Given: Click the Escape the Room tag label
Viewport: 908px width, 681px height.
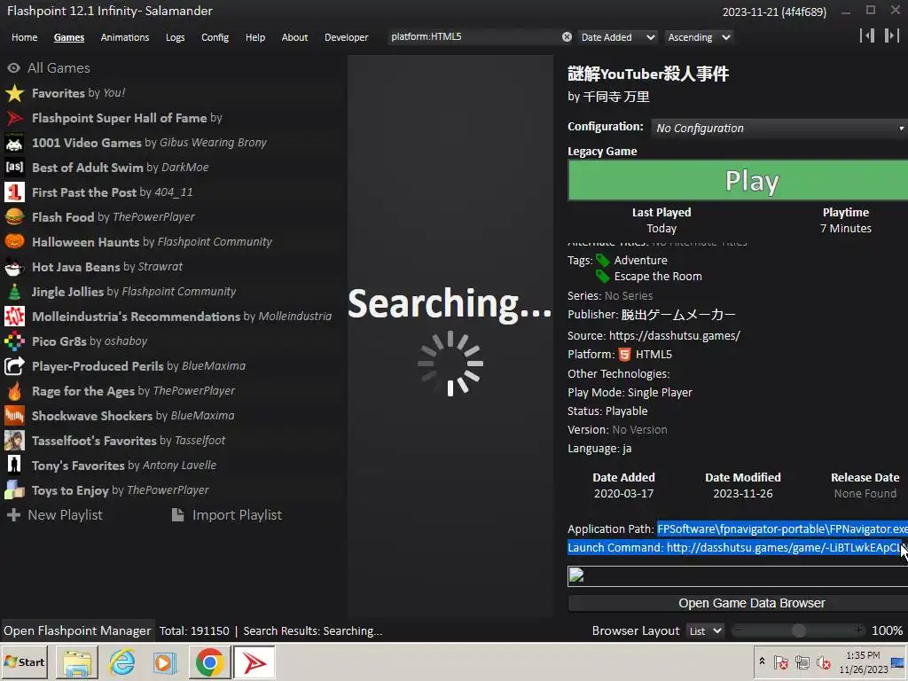Looking at the screenshot, I should click(658, 277).
